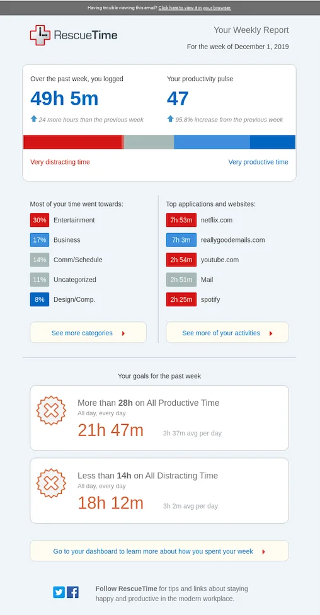This screenshot has width=320, height=615.
Task: Open RescueTime's Twitter page icon
Action: [59, 592]
